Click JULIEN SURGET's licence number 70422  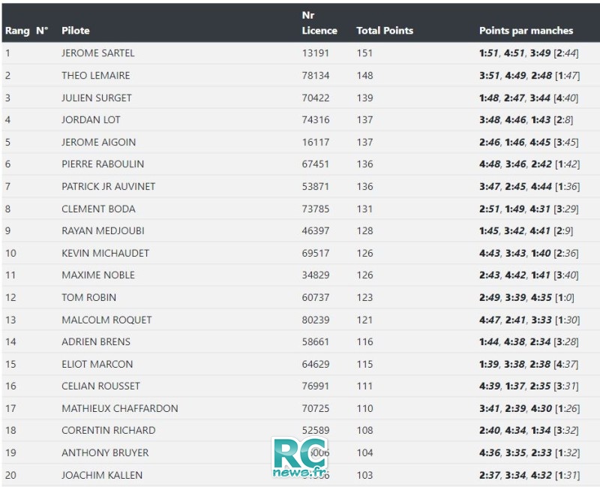click(x=316, y=98)
